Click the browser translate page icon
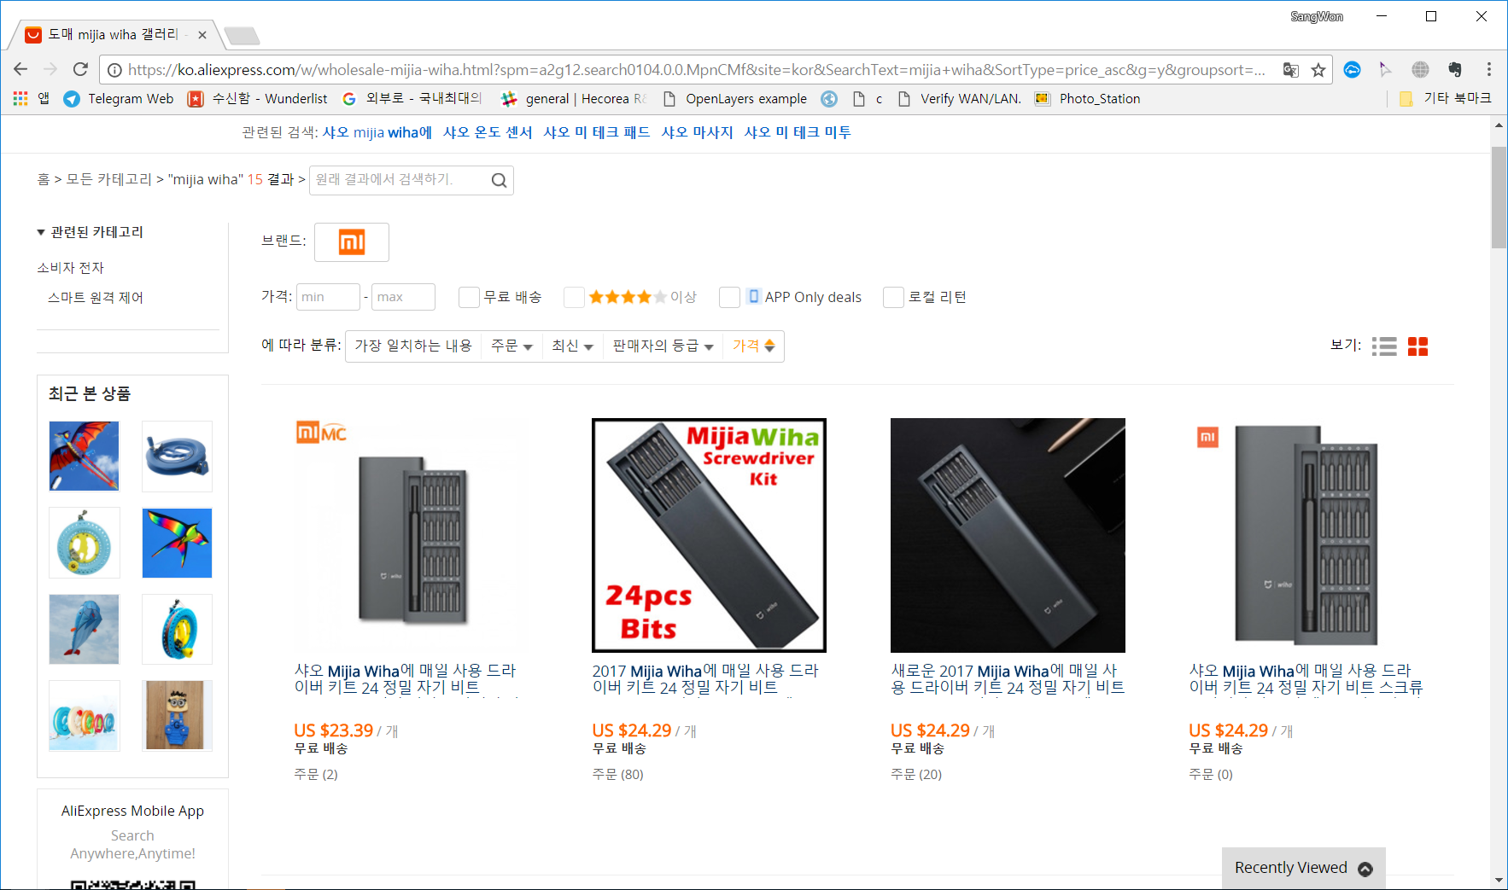The image size is (1508, 890). (x=1290, y=70)
